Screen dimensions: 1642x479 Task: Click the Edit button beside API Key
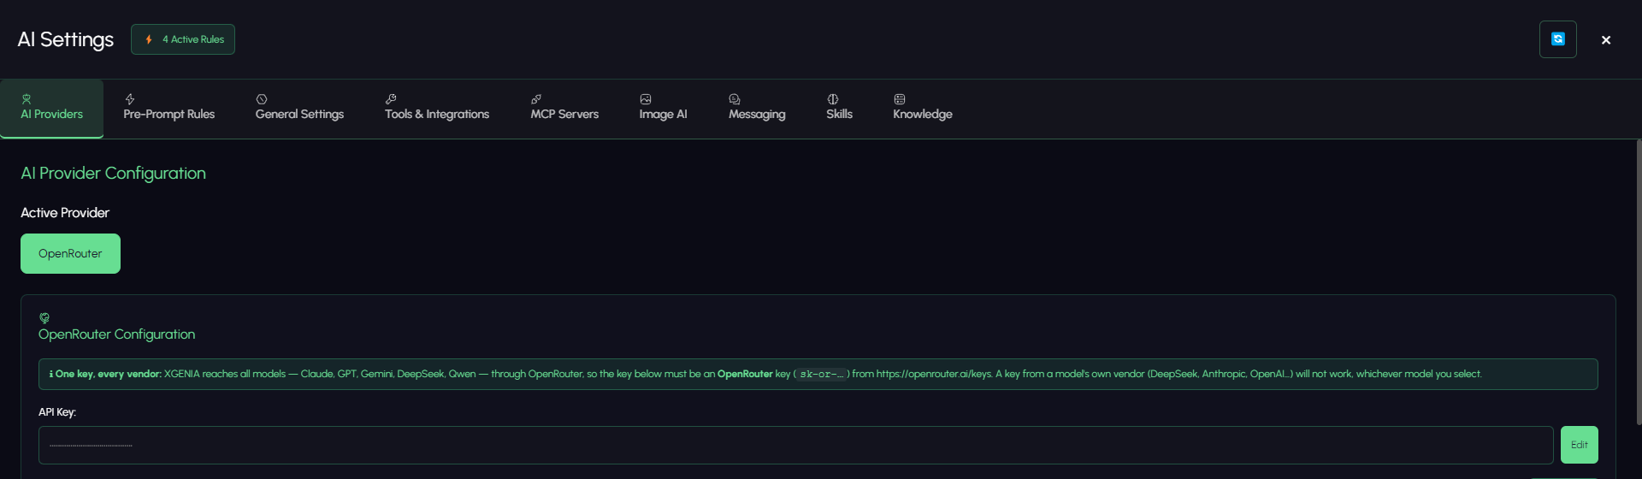point(1579,445)
